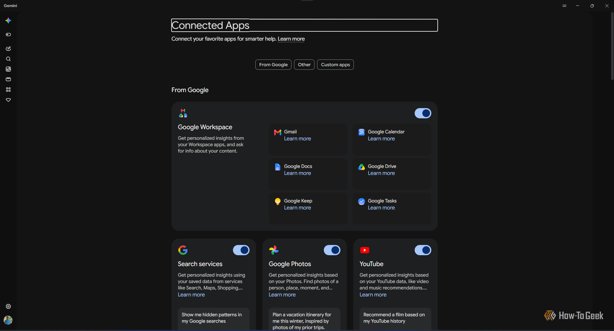This screenshot has height=331, width=614.
Task: Open the four-squares grid icon in the sidebar
Action: tap(8, 90)
